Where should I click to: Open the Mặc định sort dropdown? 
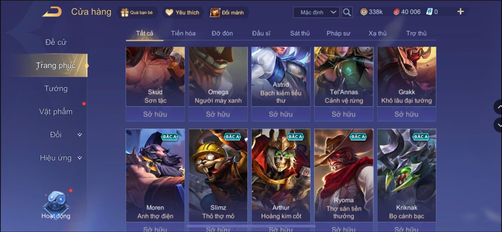click(316, 12)
